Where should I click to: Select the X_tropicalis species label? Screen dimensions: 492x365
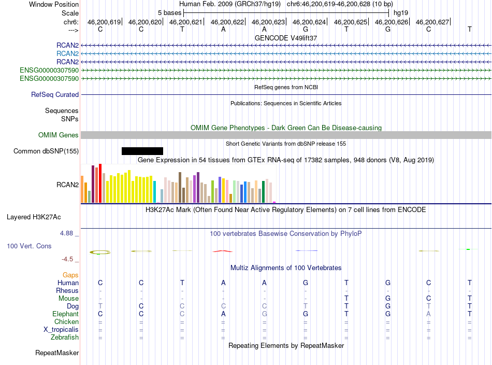coord(61,330)
